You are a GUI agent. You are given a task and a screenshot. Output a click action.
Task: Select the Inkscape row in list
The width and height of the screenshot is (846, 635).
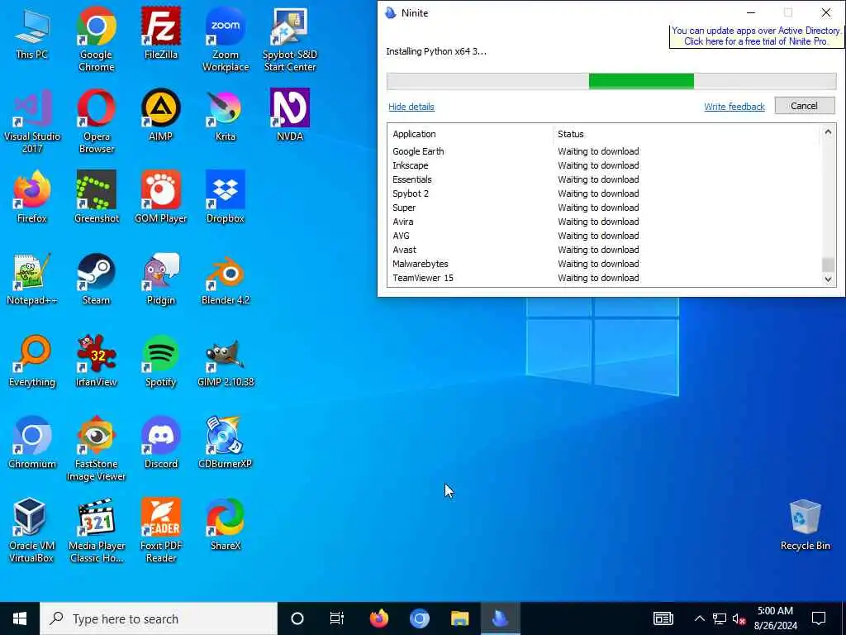click(x=604, y=165)
